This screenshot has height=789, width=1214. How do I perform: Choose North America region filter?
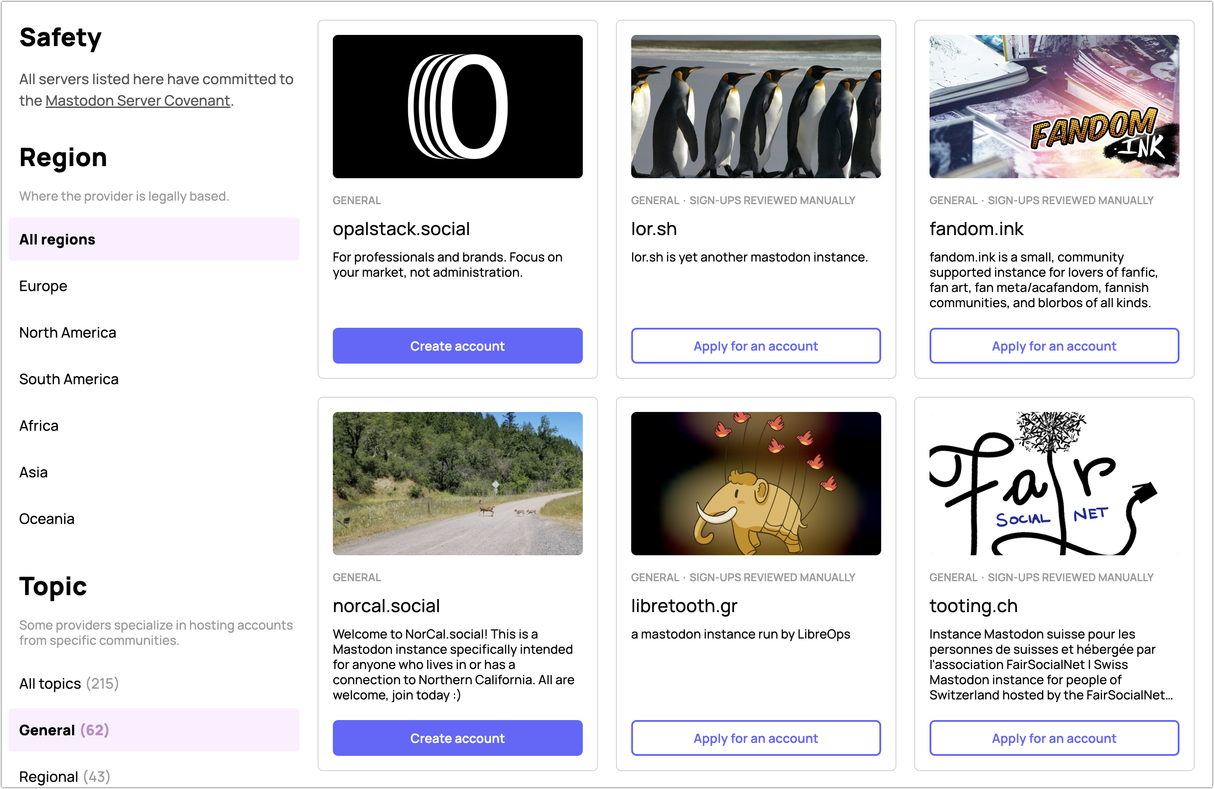click(68, 333)
